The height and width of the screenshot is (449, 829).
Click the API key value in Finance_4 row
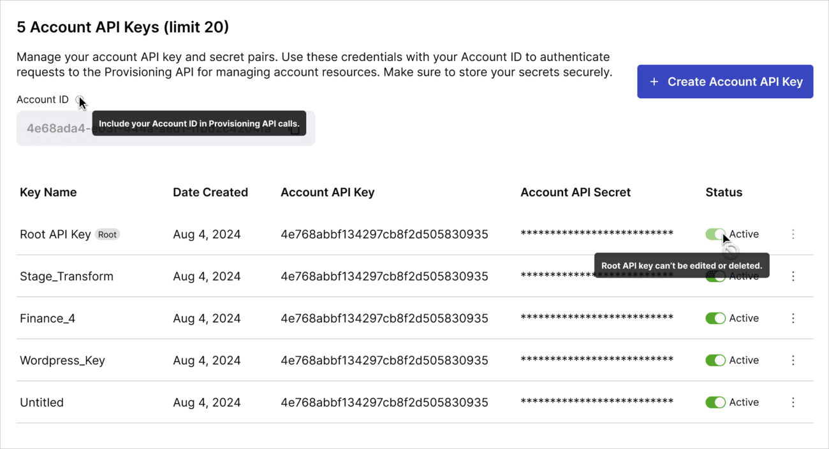pos(385,318)
